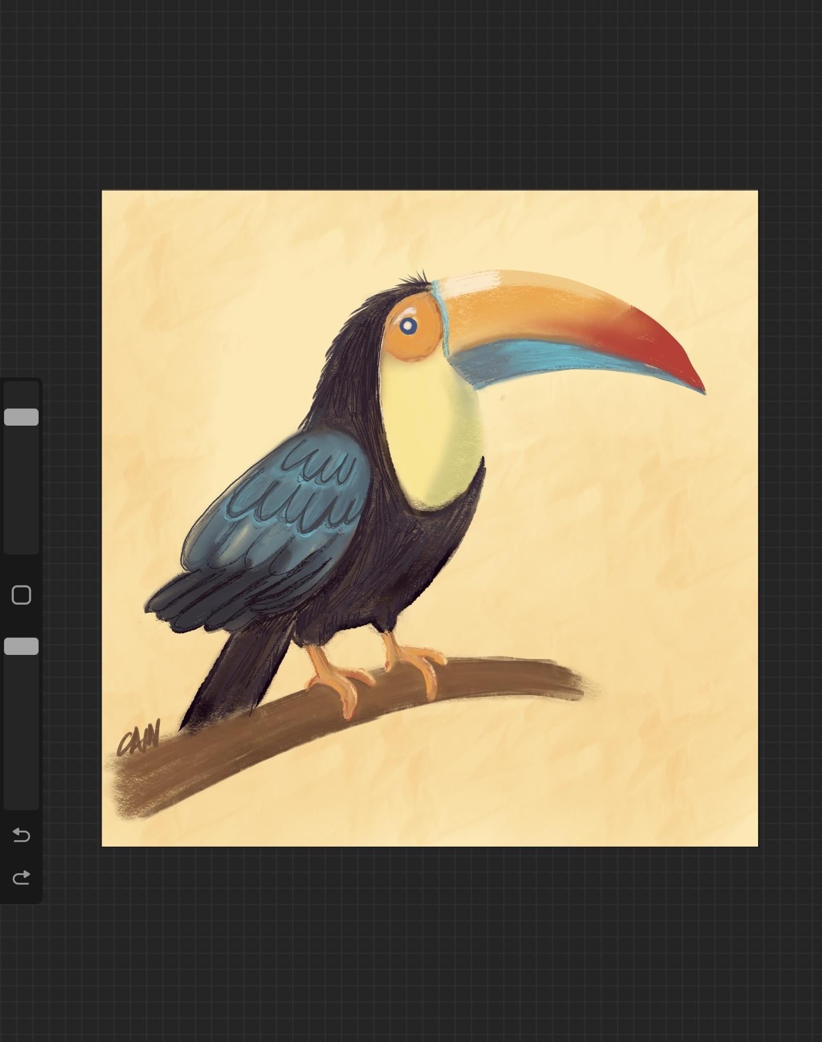Click the brush opacity slider handle

point(21,646)
